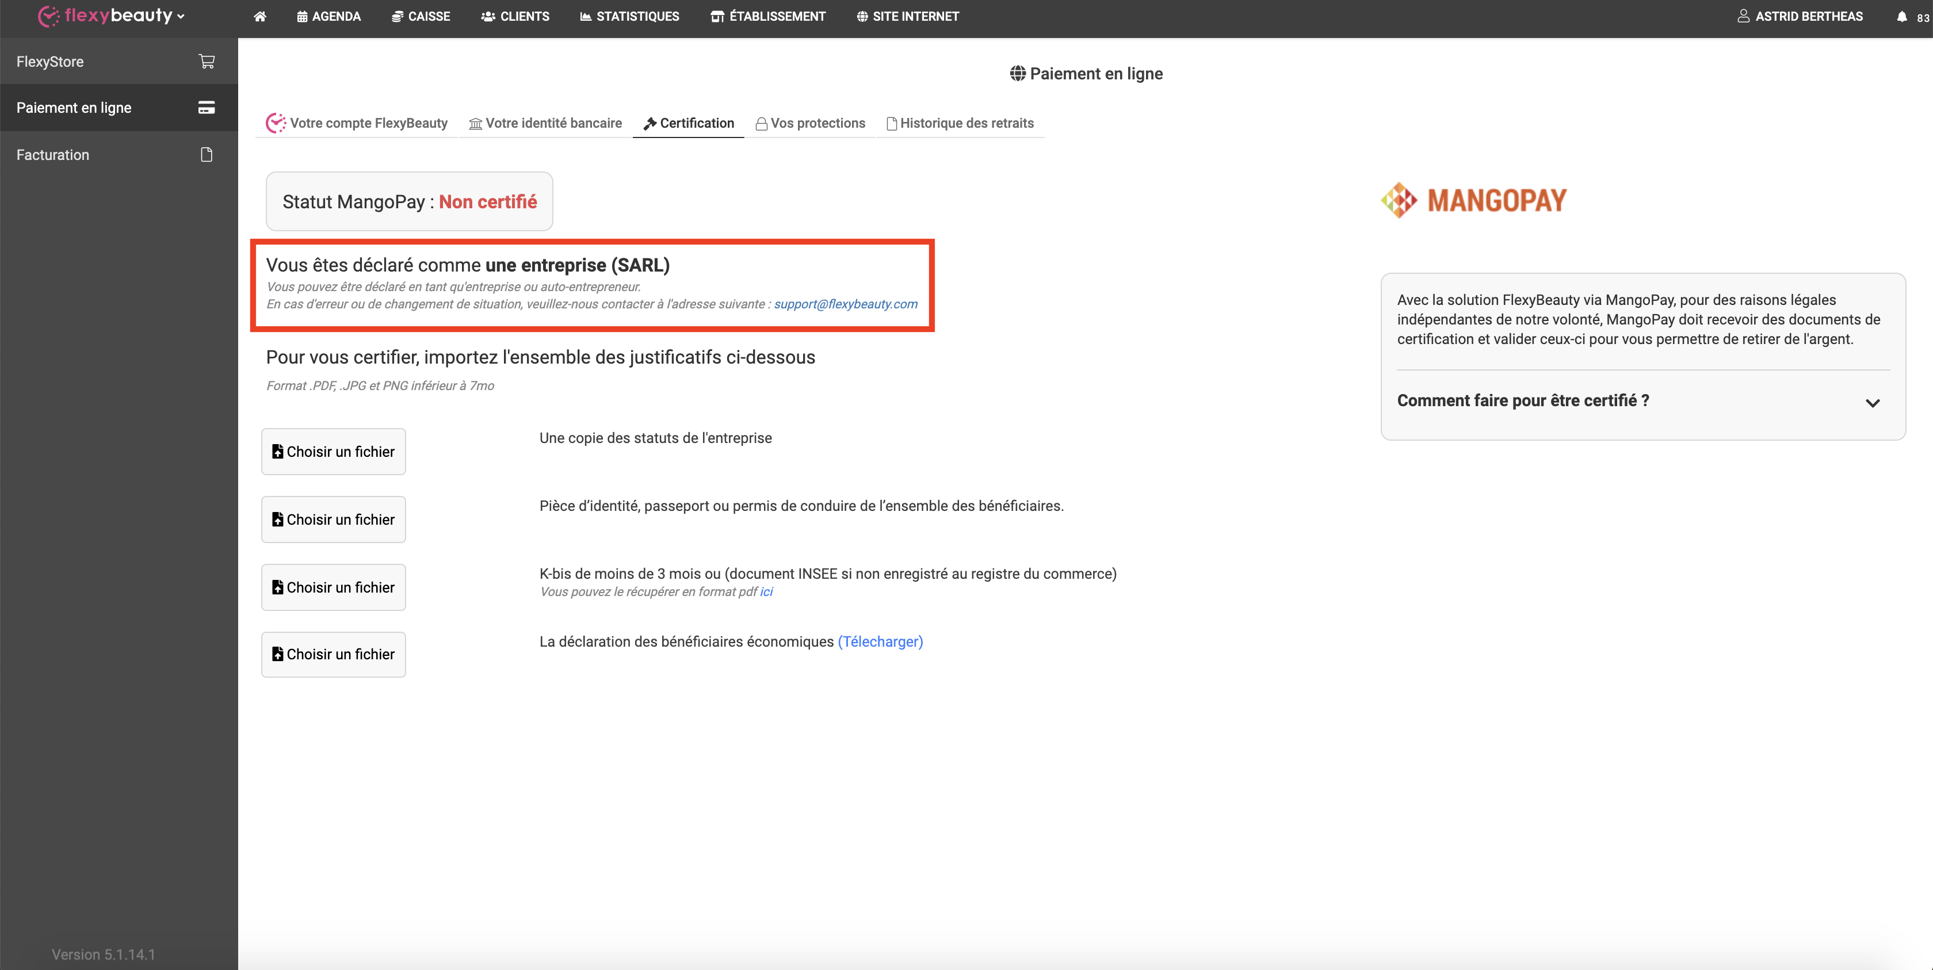
Task: Go to the CLIENTS section
Action: coord(515,16)
